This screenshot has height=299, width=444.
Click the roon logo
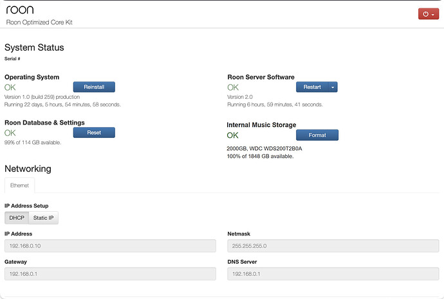(x=20, y=10)
